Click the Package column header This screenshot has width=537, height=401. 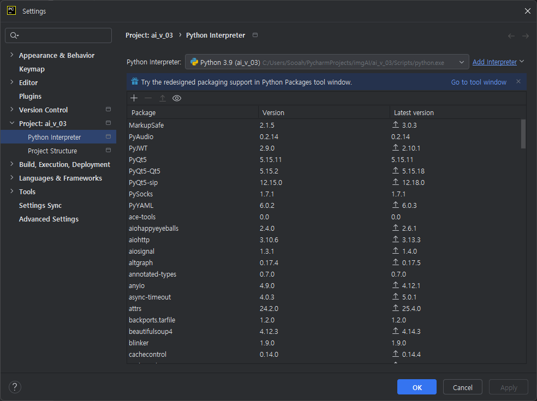point(193,112)
